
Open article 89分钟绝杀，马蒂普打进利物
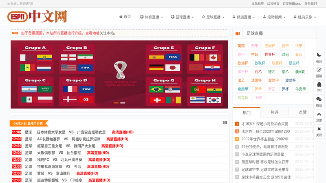pyautogui.click(x=264, y=147)
